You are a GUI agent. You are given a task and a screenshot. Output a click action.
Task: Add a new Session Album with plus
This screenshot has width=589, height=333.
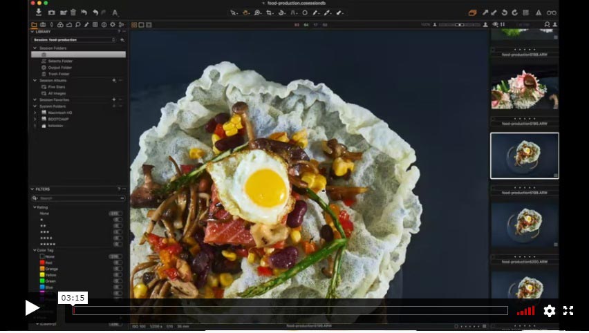click(x=114, y=80)
